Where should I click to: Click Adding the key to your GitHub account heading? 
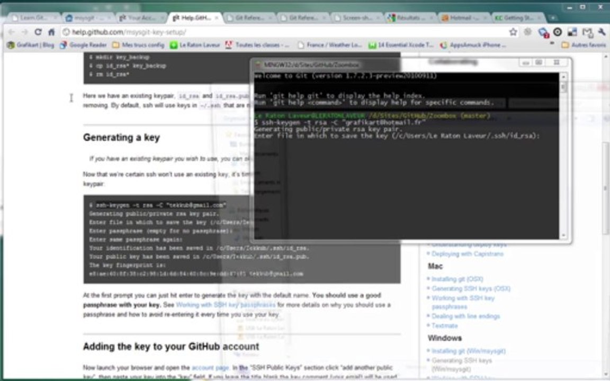pos(171,347)
